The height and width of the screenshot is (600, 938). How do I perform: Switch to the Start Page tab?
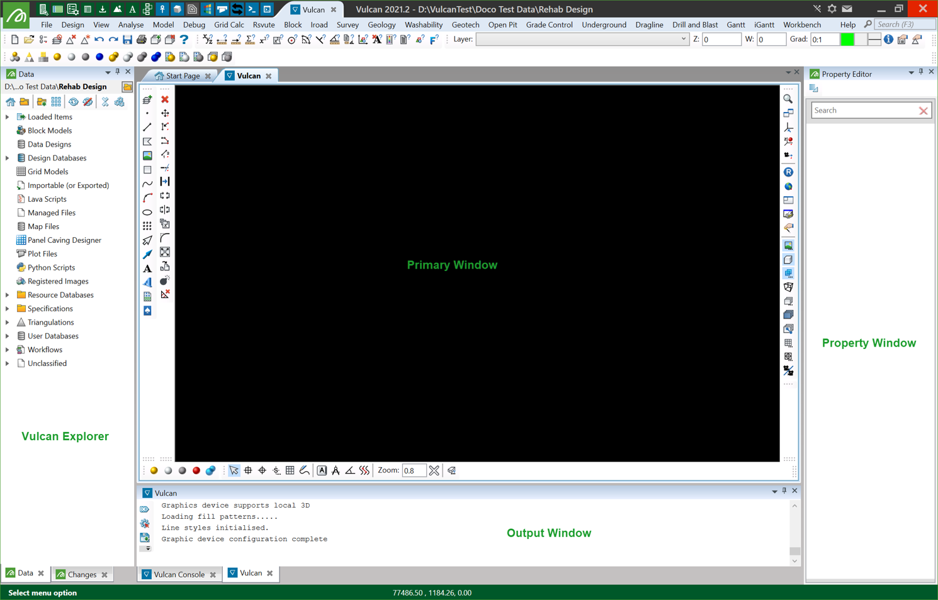(x=183, y=76)
